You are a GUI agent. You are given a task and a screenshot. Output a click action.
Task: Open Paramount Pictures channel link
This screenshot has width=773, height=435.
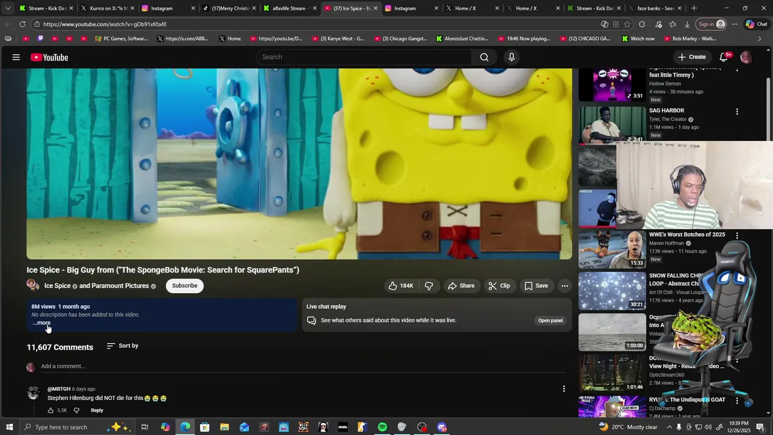click(120, 286)
